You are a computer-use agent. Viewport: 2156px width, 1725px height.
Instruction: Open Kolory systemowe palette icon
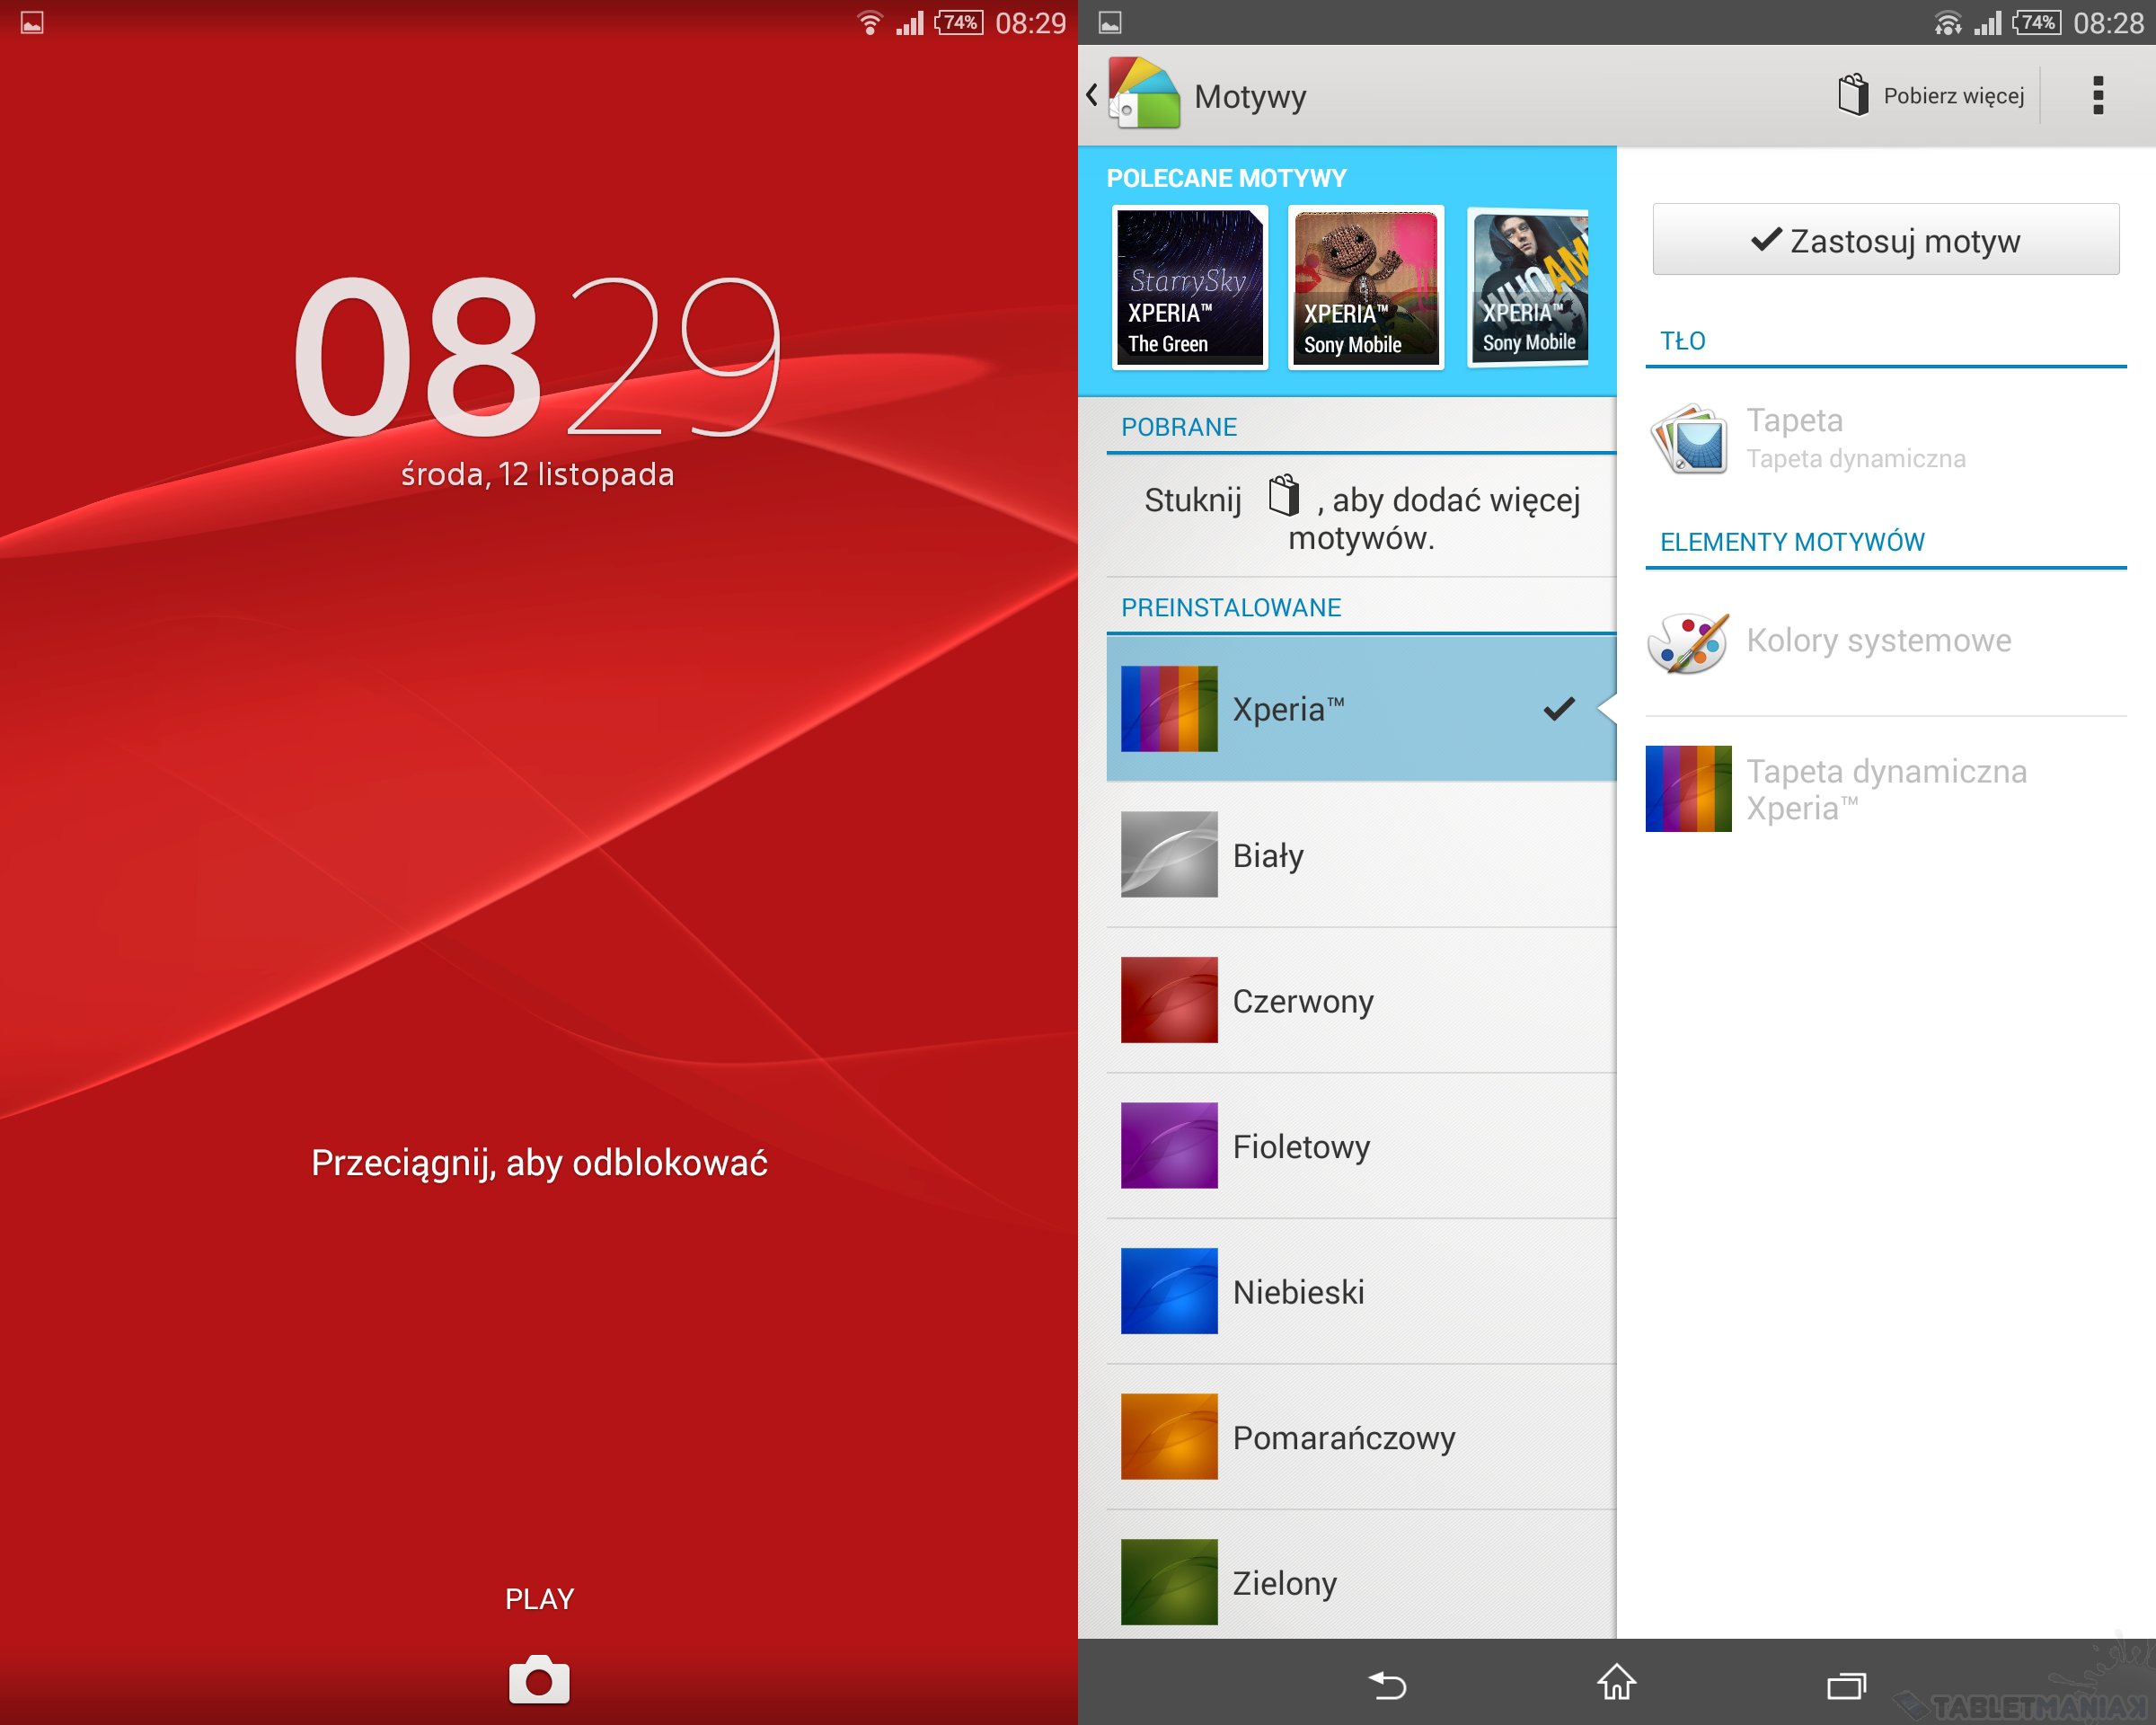[1688, 642]
